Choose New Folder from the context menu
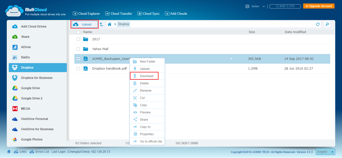This screenshot has height=158, width=342. click(147, 62)
